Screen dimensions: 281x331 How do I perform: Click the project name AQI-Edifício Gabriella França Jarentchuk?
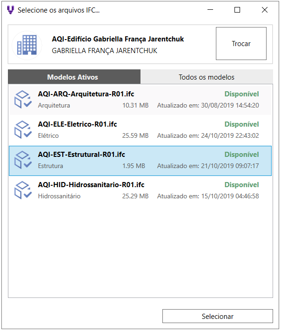coord(118,39)
